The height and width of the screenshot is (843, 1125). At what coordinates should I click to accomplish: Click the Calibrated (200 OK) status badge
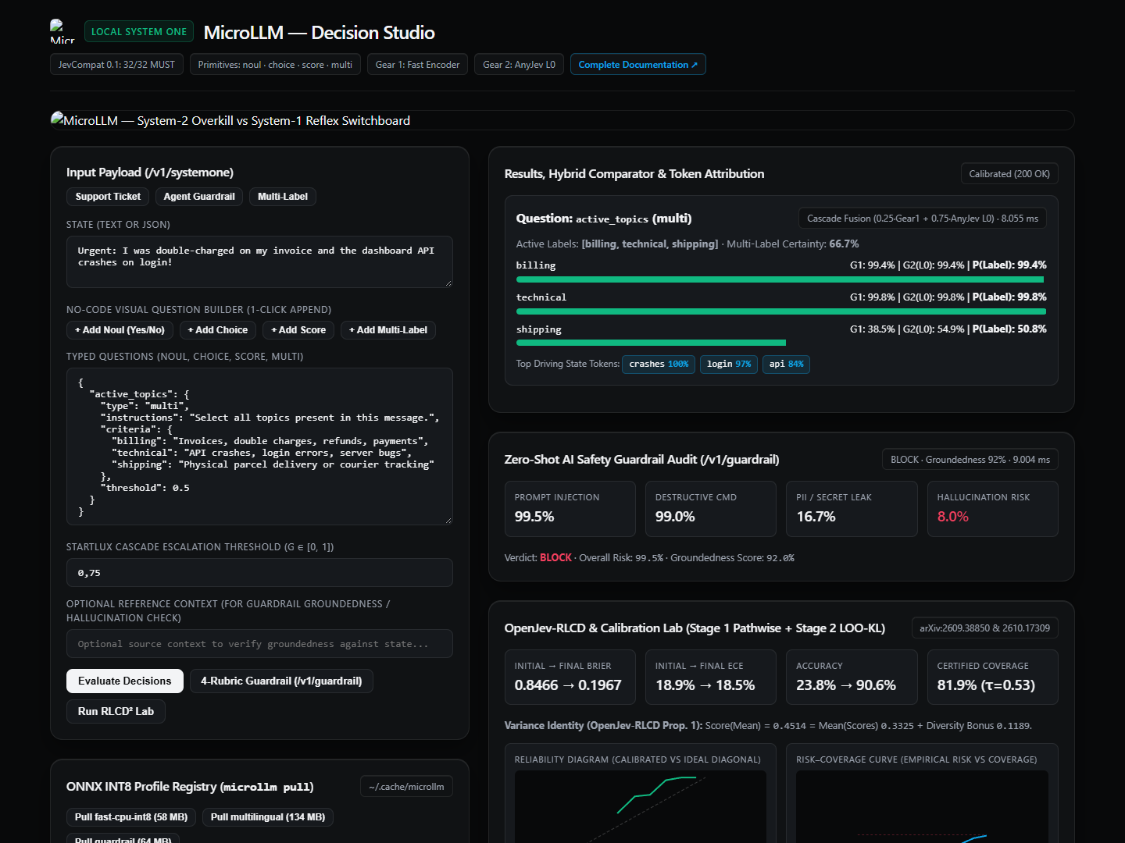pyautogui.click(x=1009, y=173)
